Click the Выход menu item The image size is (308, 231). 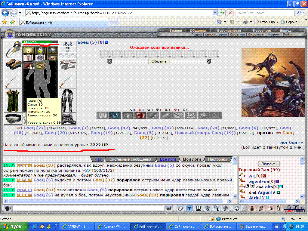[285, 30]
